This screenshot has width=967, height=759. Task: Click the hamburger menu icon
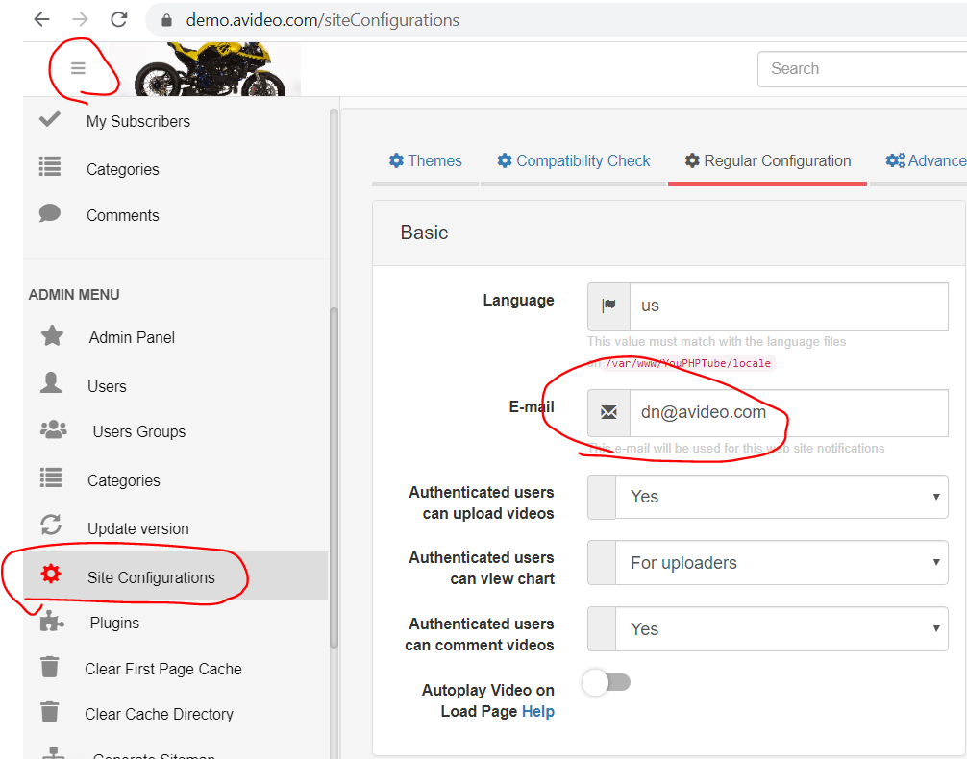tap(78, 68)
